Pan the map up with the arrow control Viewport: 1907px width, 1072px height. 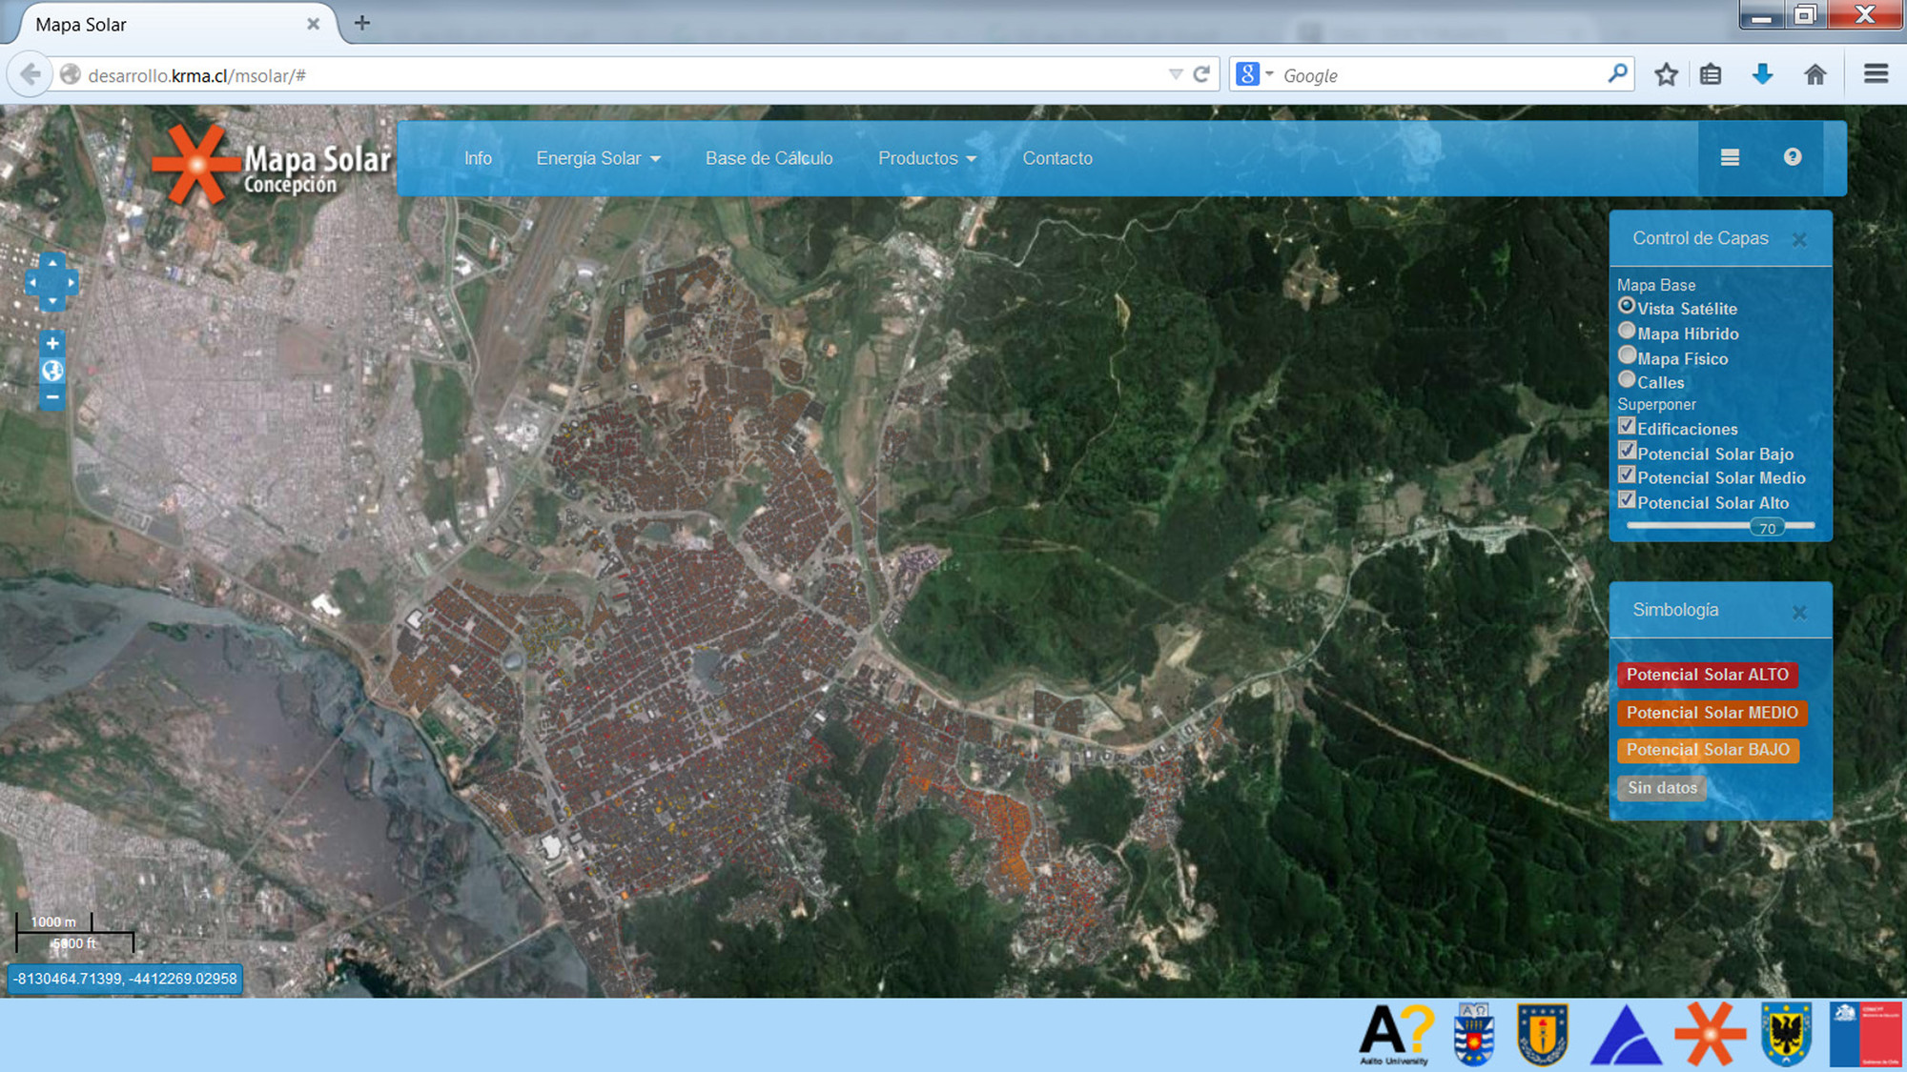pyautogui.click(x=52, y=262)
